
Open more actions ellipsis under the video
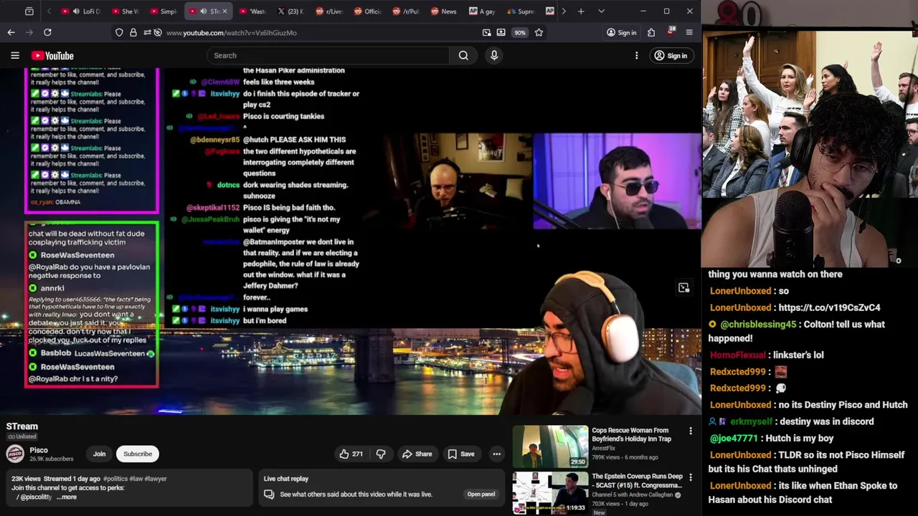click(496, 454)
